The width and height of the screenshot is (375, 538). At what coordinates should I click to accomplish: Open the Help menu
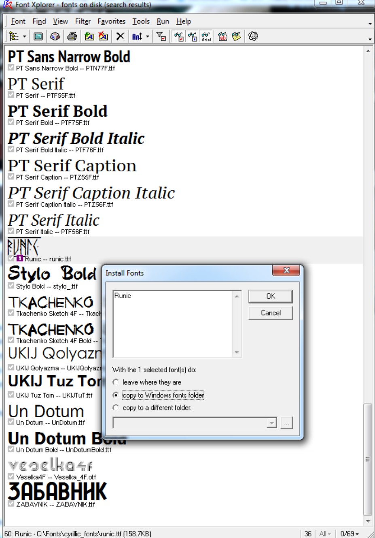click(x=184, y=21)
